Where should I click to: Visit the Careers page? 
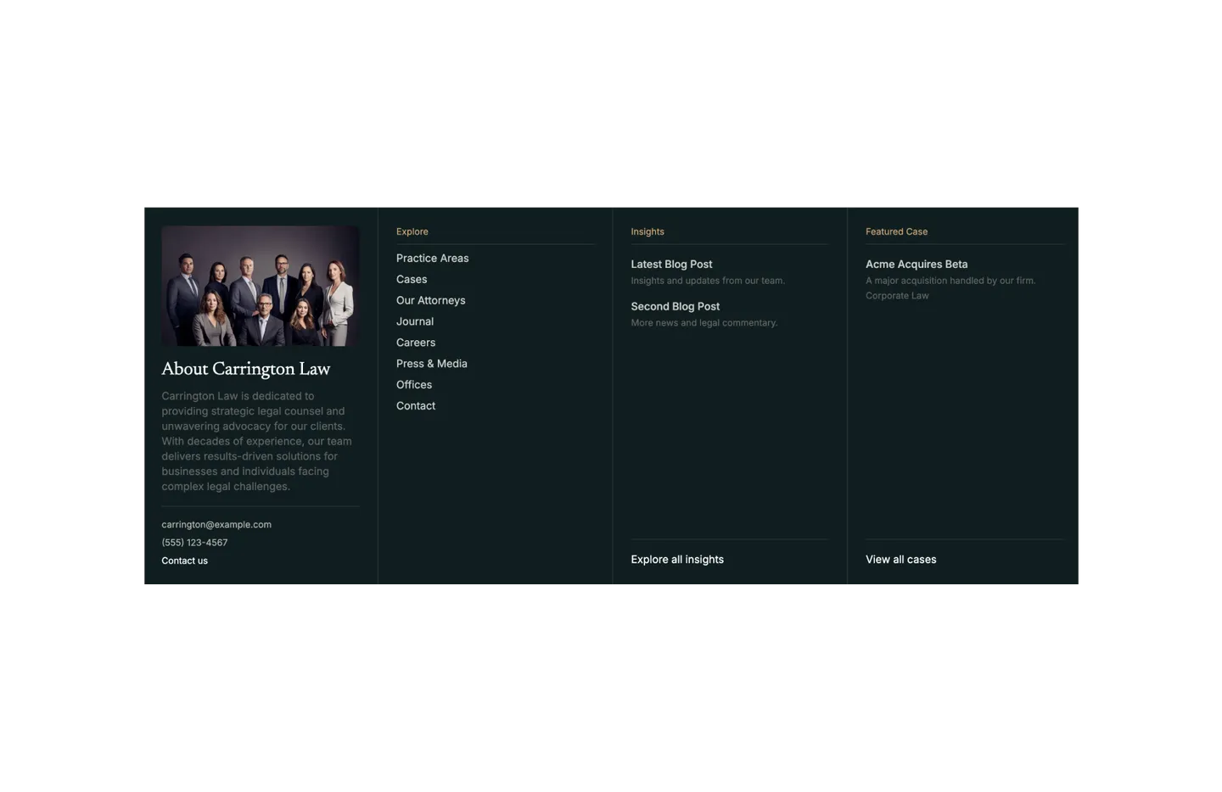point(416,343)
